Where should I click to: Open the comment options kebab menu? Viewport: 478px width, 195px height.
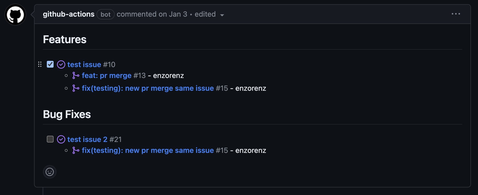point(456,14)
